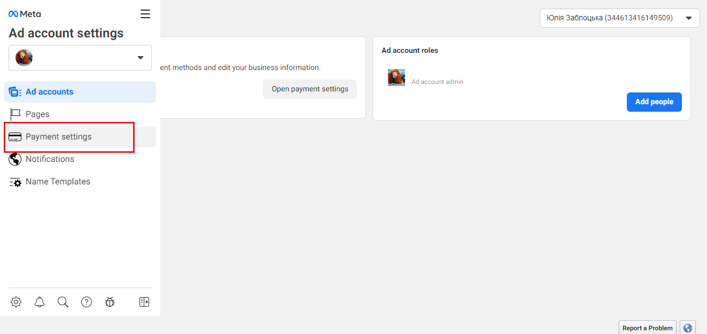Viewport: 707px width, 334px height.
Task: Open notifications bell icon
Action: point(40,302)
